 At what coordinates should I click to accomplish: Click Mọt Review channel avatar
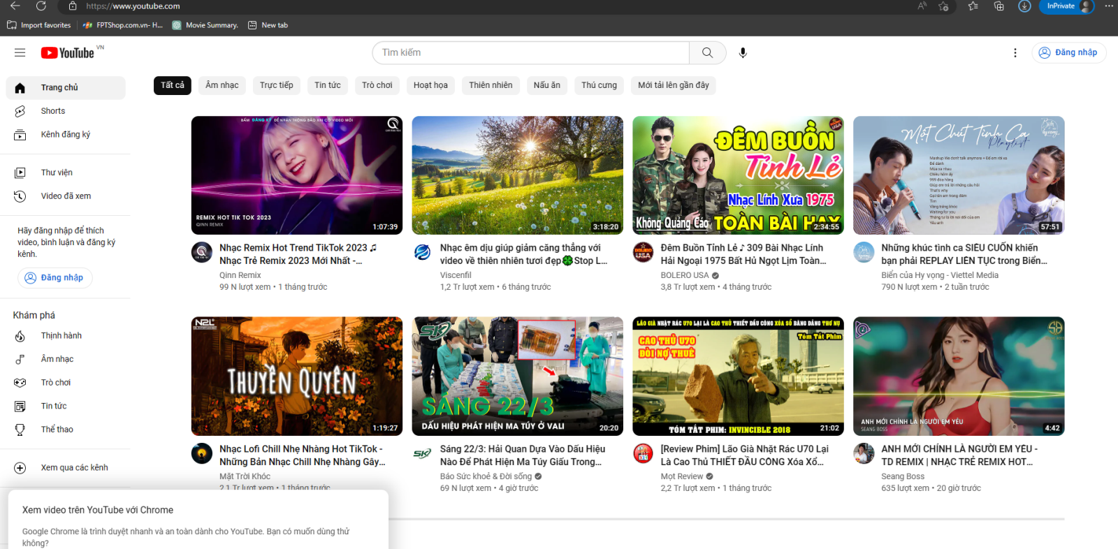pos(643,453)
